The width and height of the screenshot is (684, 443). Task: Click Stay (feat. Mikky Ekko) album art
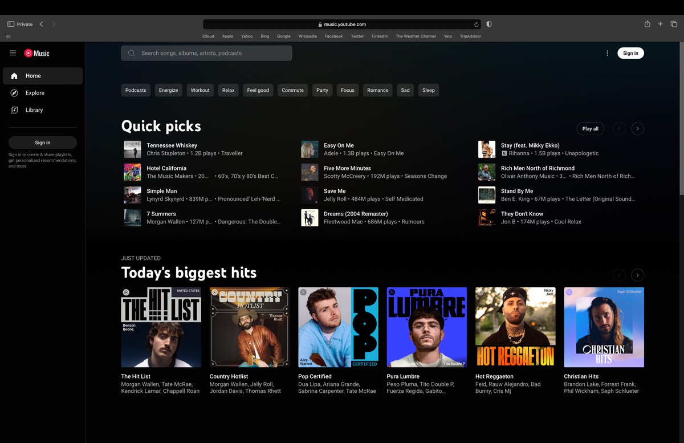487,149
